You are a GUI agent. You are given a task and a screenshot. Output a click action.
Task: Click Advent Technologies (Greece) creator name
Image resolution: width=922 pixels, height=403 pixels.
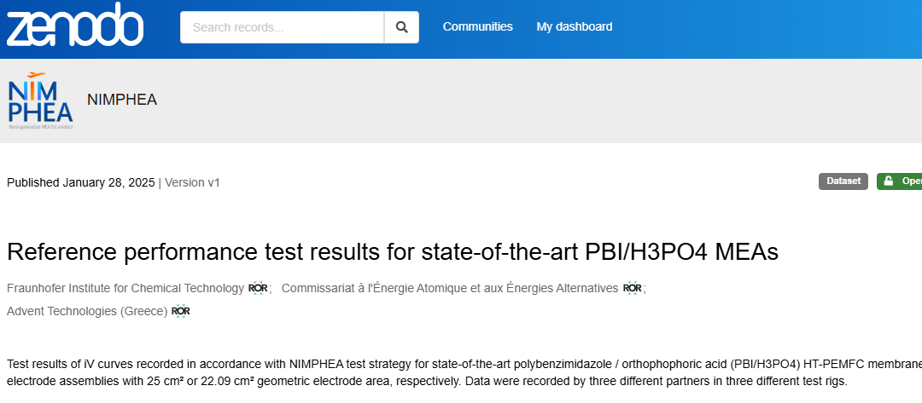click(x=87, y=311)
